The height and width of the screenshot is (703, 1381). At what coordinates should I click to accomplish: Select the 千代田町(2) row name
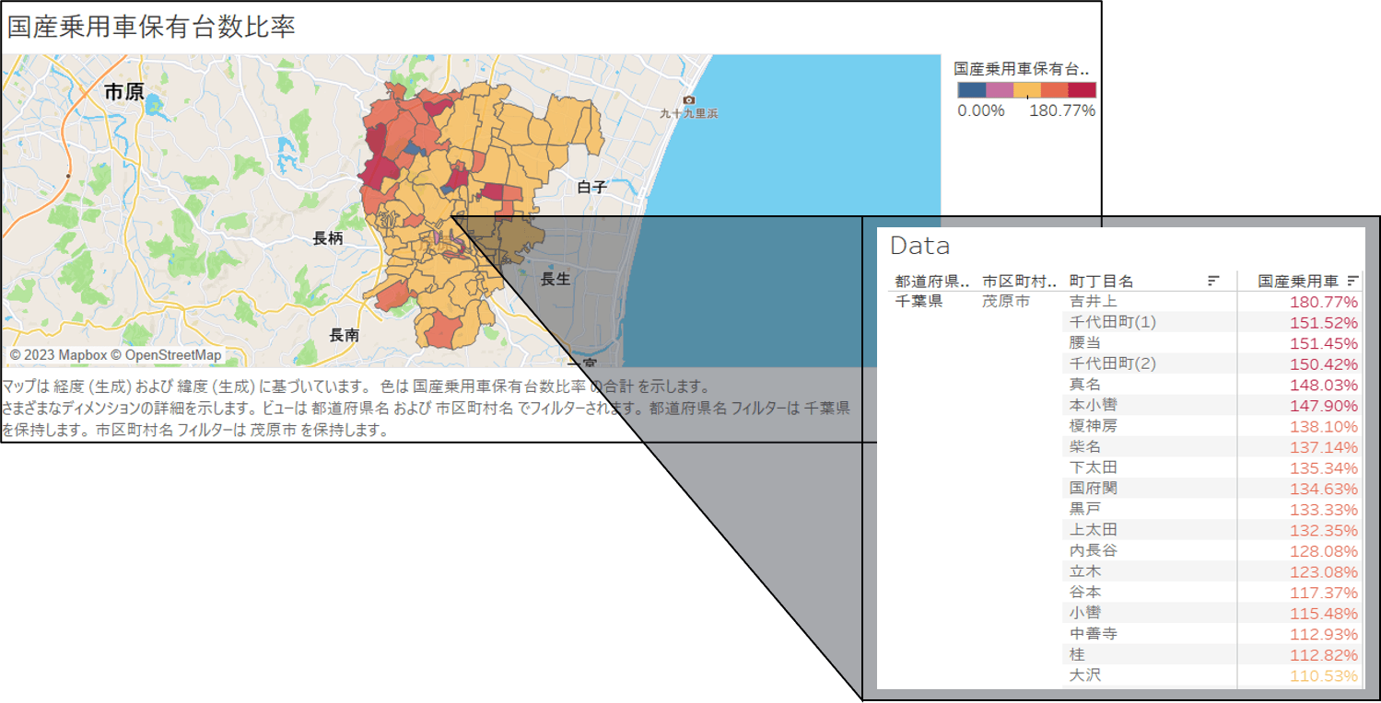1112,363
